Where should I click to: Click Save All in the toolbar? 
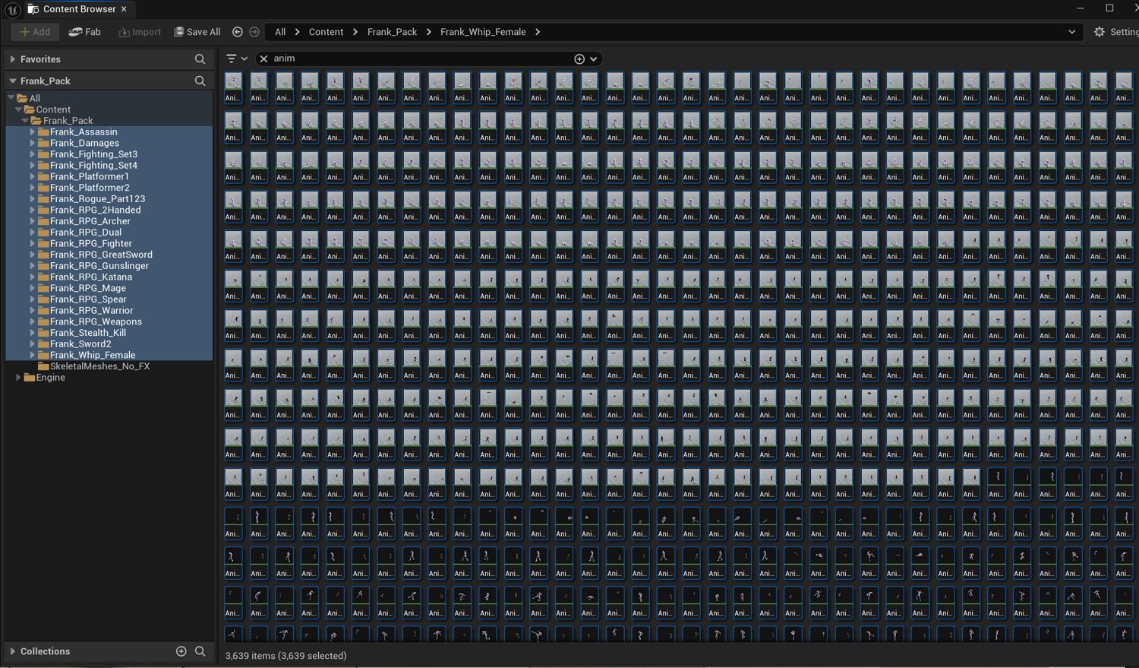(x=197, y=32)
